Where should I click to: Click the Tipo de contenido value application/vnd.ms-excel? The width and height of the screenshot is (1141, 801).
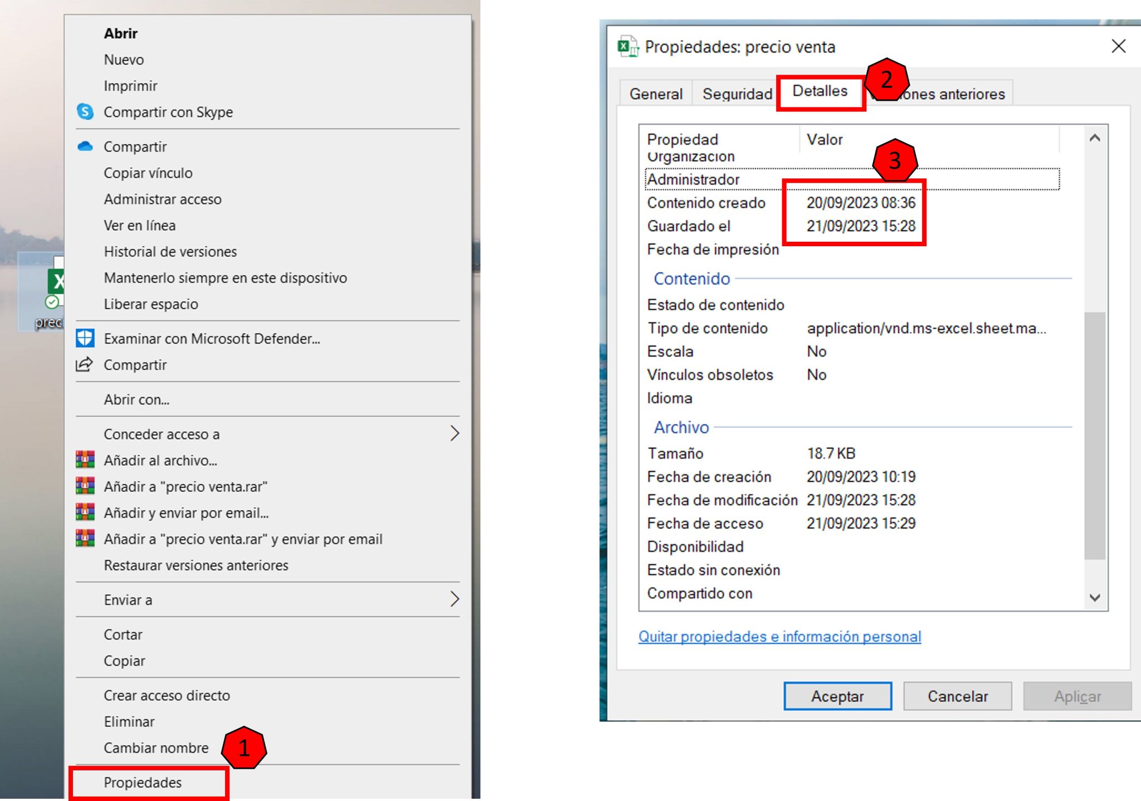click(927, 328)
